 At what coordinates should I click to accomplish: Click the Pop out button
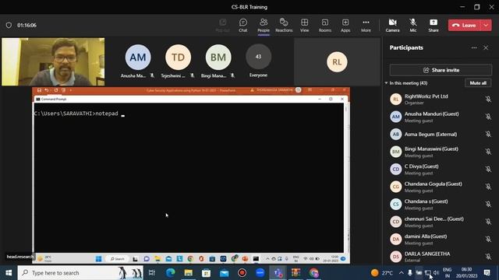click(222, 25)
